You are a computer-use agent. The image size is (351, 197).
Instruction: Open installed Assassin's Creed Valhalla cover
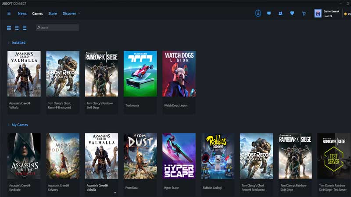click(x=24, y=74)
